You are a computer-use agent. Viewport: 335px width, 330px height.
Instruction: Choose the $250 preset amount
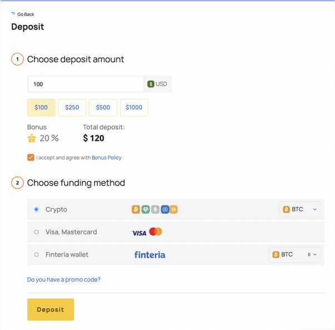pyautogui.click(x=72, y=107)
